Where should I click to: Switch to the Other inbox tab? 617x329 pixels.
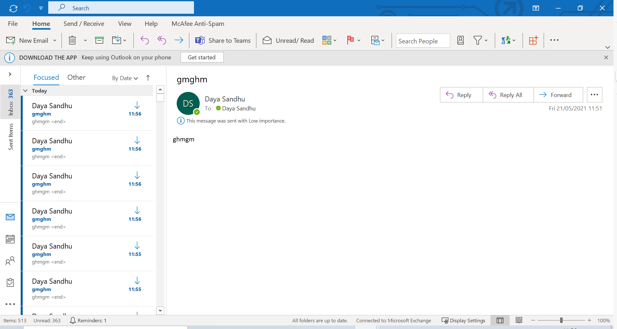point(76,78)
